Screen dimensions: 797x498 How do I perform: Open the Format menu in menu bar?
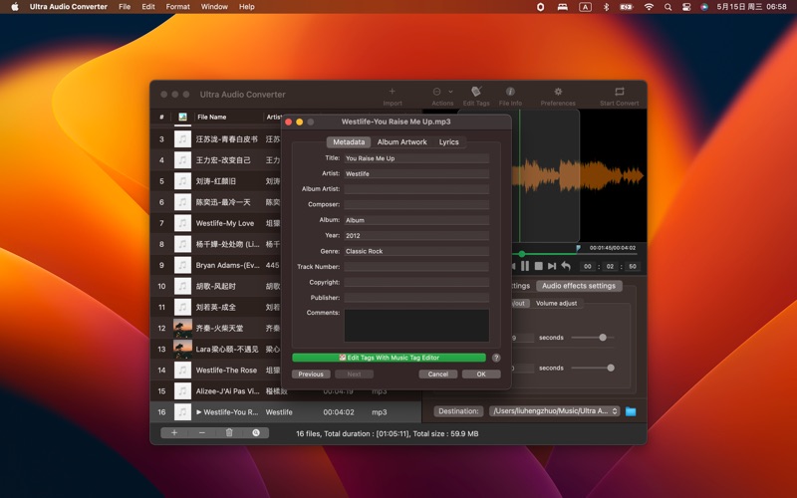click(177, 7)
